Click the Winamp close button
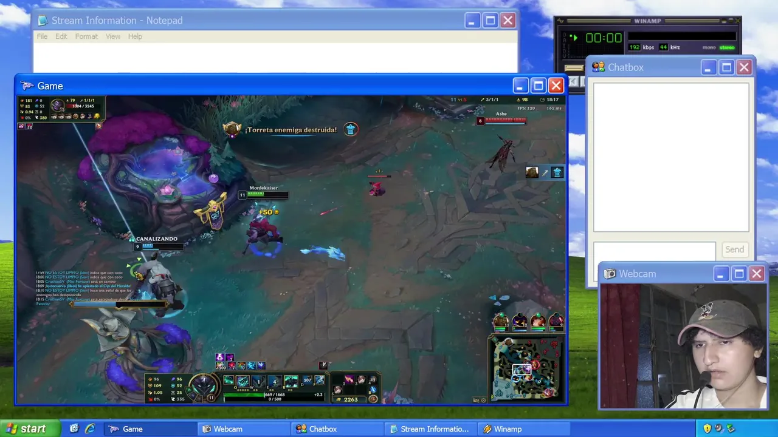 (x=738, y=21)
